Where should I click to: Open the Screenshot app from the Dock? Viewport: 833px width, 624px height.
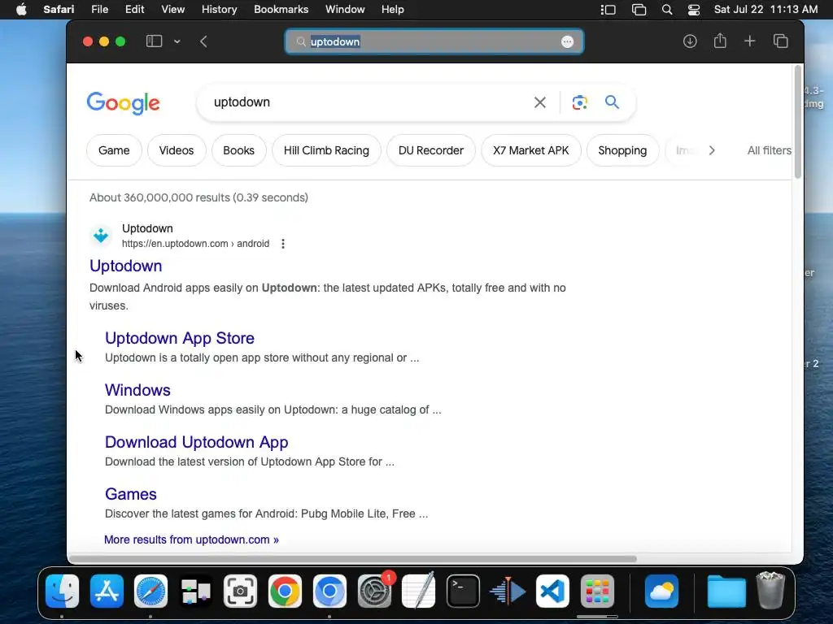(240, 591)
